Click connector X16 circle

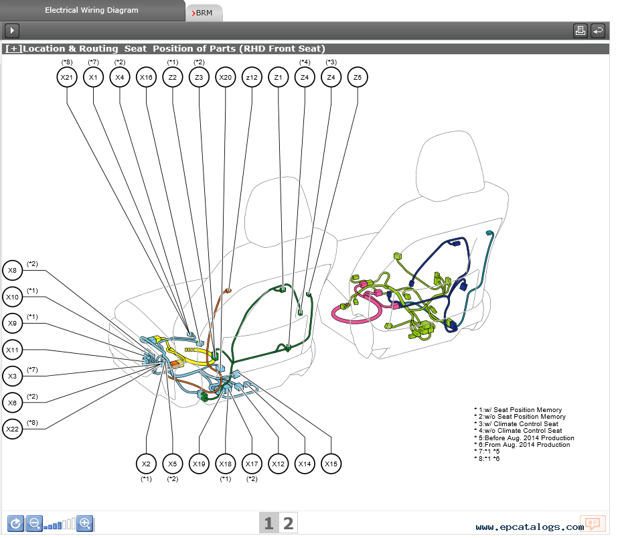click(x=146, y=77)
